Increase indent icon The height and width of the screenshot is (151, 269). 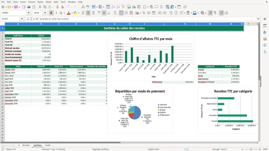(x=171, y=13)
